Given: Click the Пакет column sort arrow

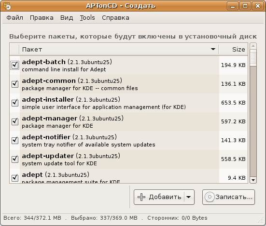Looking at the screenshot, I should click(213, 49).
